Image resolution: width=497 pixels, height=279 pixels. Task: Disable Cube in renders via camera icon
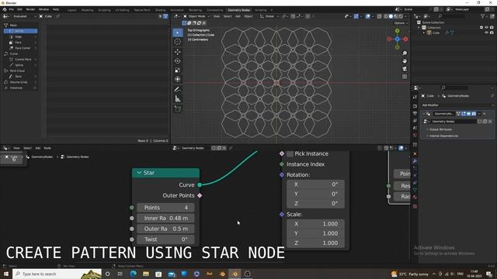point(492,33)
